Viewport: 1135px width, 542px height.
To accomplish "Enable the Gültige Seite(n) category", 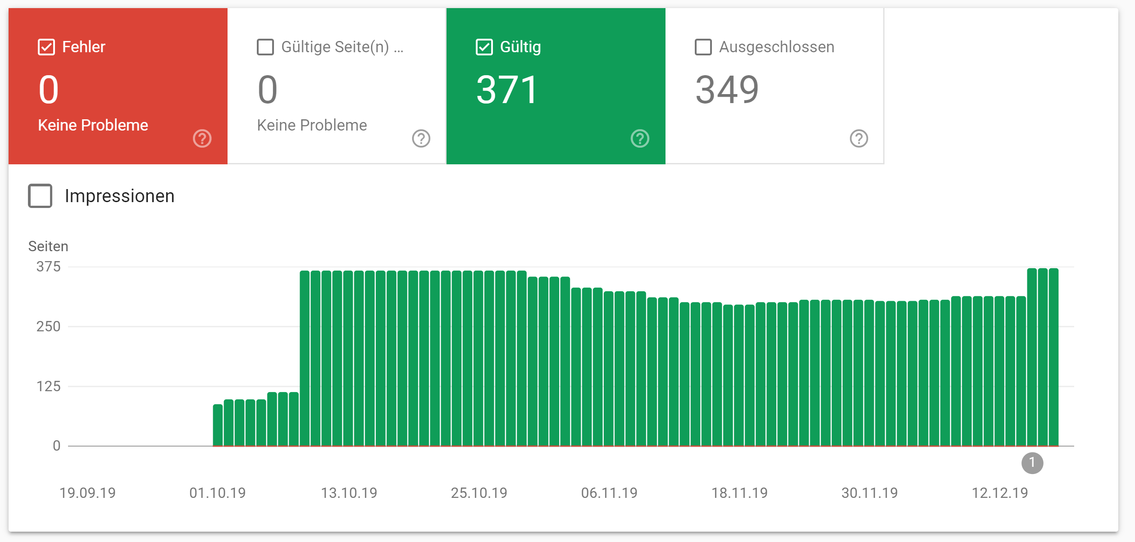I will point(264,46).
